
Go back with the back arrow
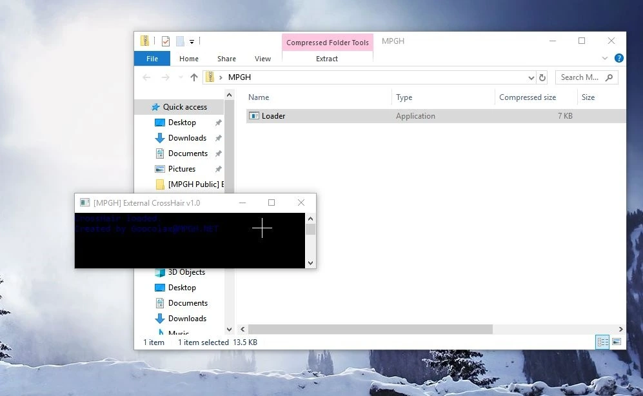pos(146,77)
